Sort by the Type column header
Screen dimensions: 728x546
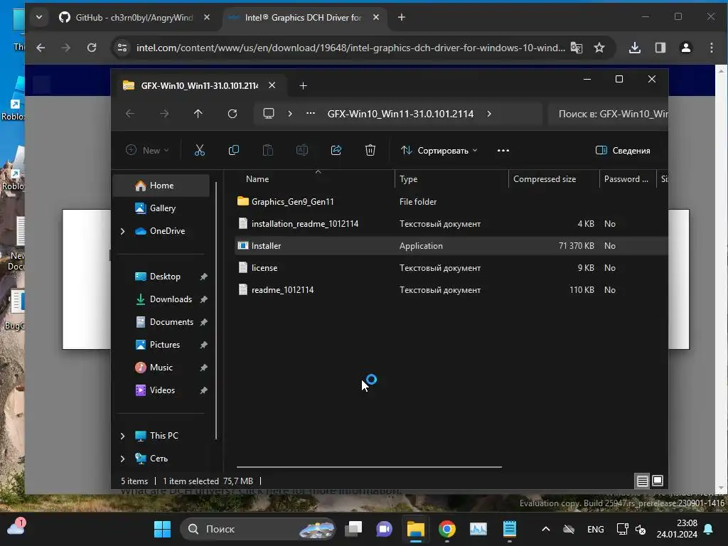(408, 178)
